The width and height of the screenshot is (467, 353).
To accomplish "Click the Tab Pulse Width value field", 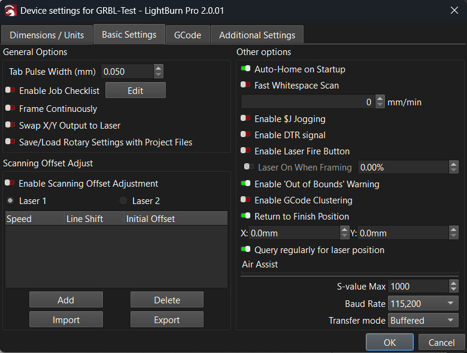I will coord(128,71).
